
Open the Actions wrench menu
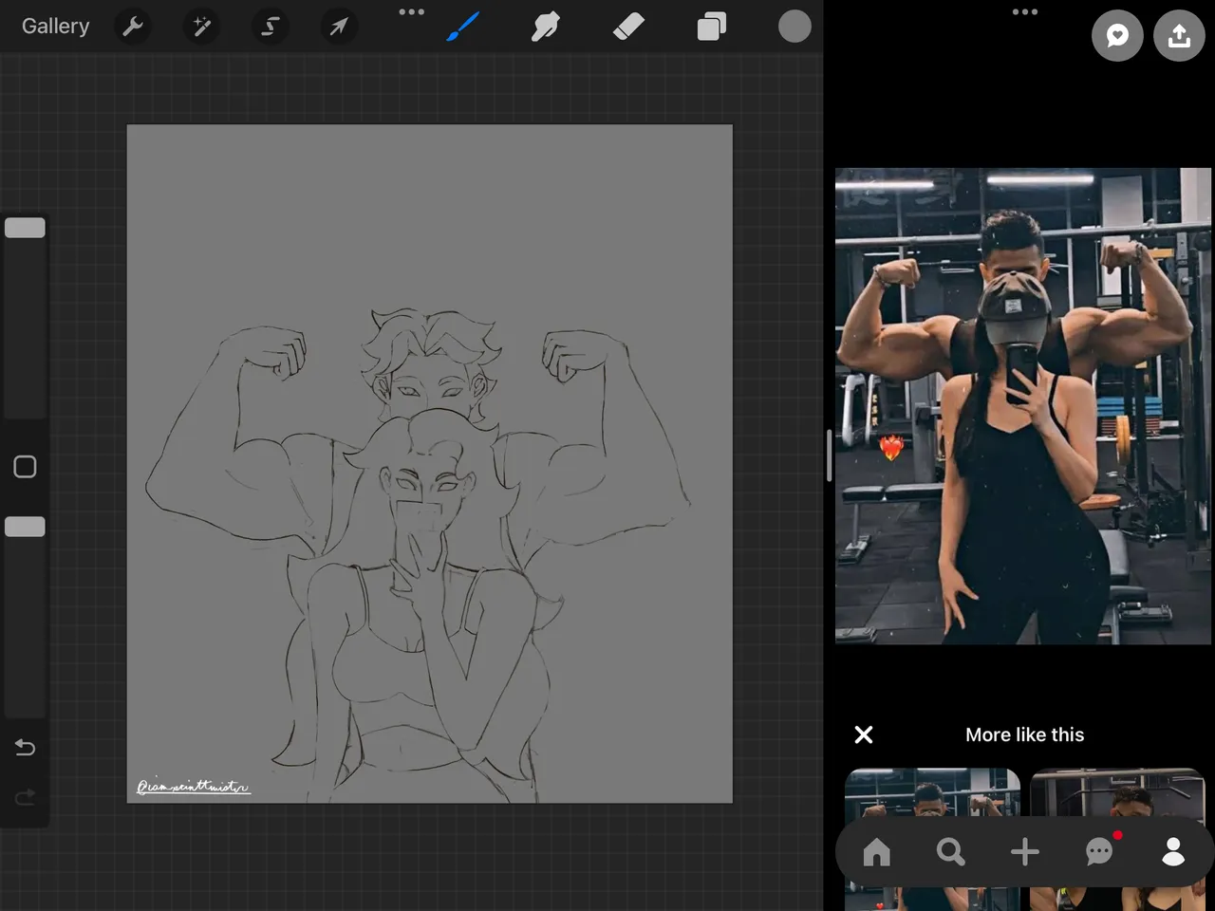(x=133, y=27)
